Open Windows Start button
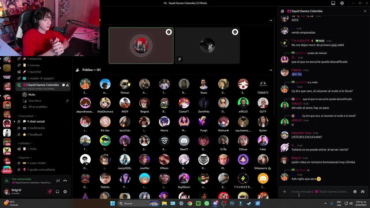Screen dimensions: 370x208 [113, 203]
